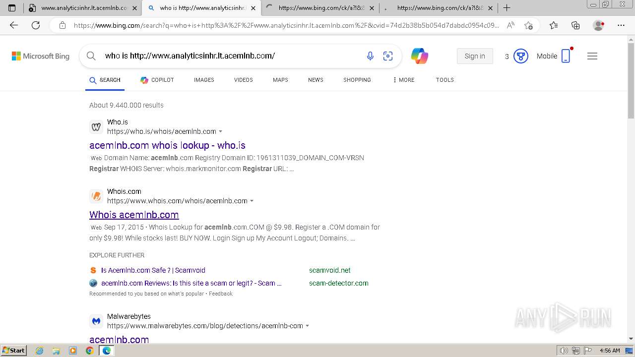Open Internet Explorer from taskbar
This screenshot has width=635, height=357.
click(40, 351)
